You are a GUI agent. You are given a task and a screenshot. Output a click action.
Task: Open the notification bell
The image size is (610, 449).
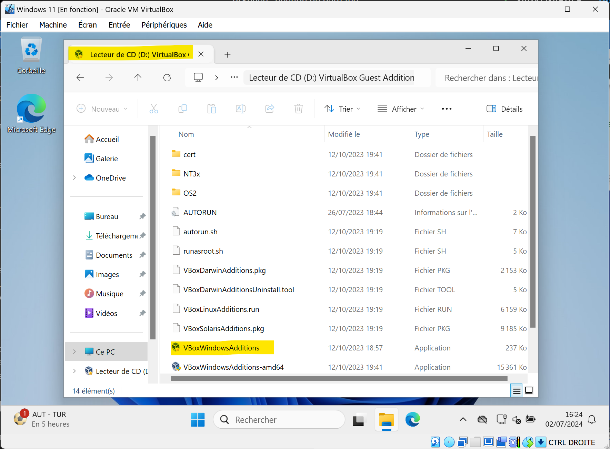[x=592, y=419]
